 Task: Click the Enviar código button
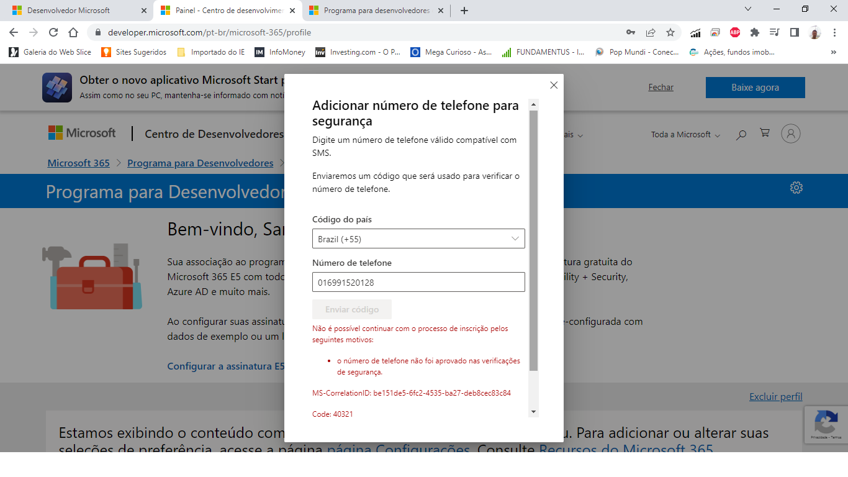(352, 309)
